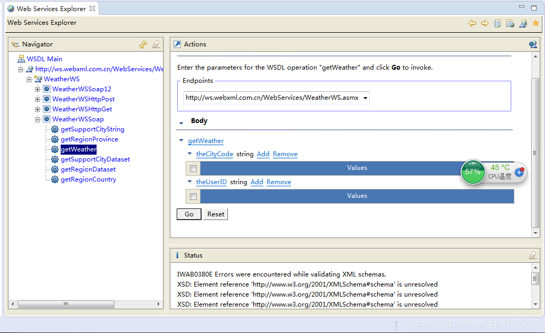Image resolution: width=545 pixels, height=333 pixels.
Task: Open the Endpoints URL dropdown
Action: click(x=365, y=98)
